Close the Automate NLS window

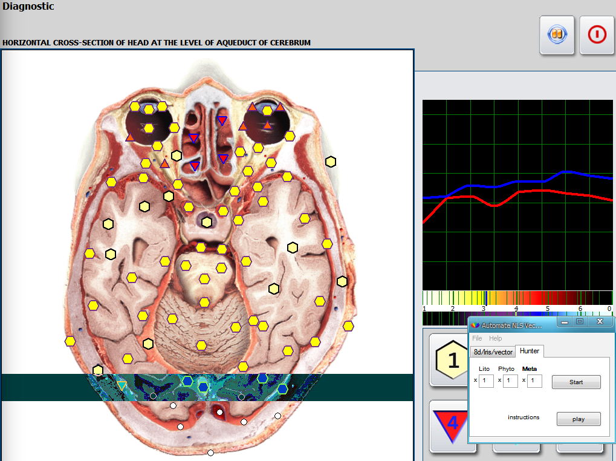600,321
